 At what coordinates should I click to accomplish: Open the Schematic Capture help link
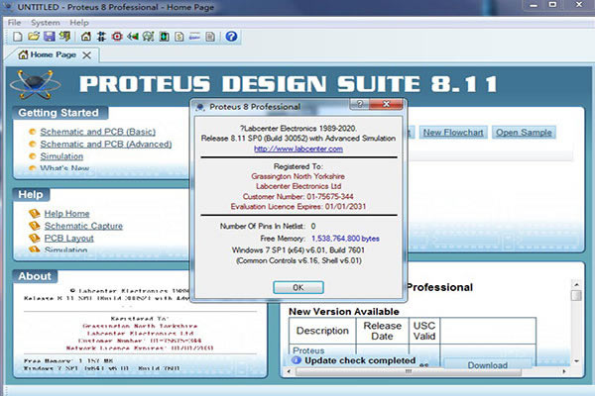click(x=83, y=227)
